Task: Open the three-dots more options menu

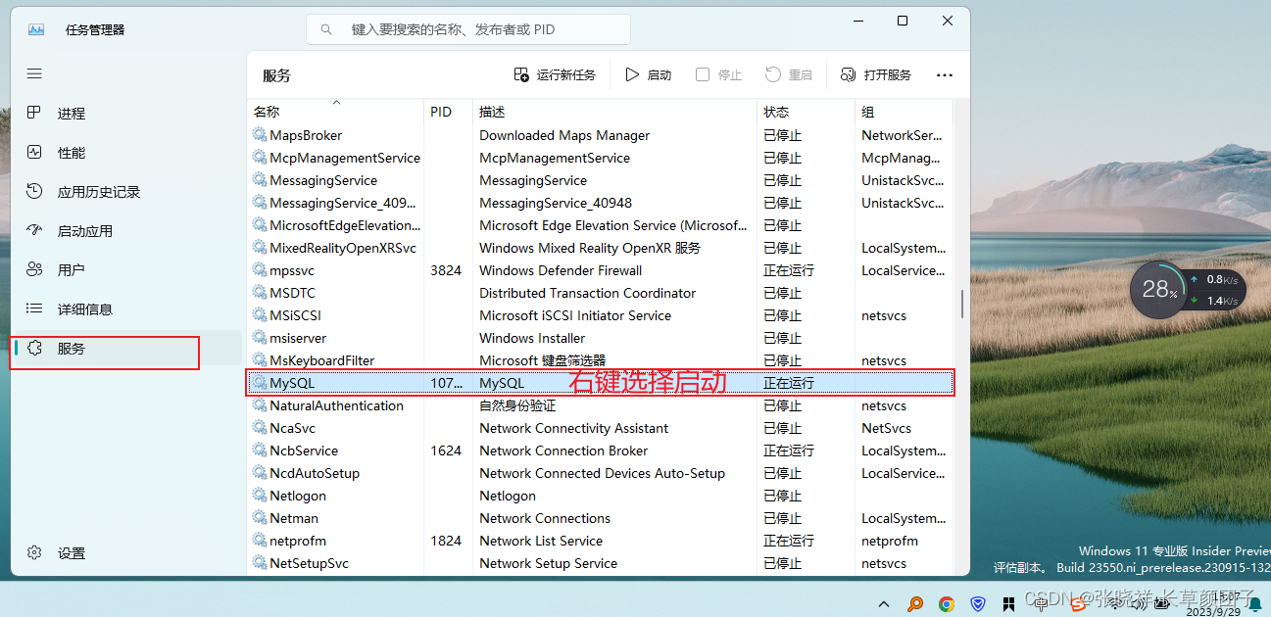Action: (x=945, y=74)
